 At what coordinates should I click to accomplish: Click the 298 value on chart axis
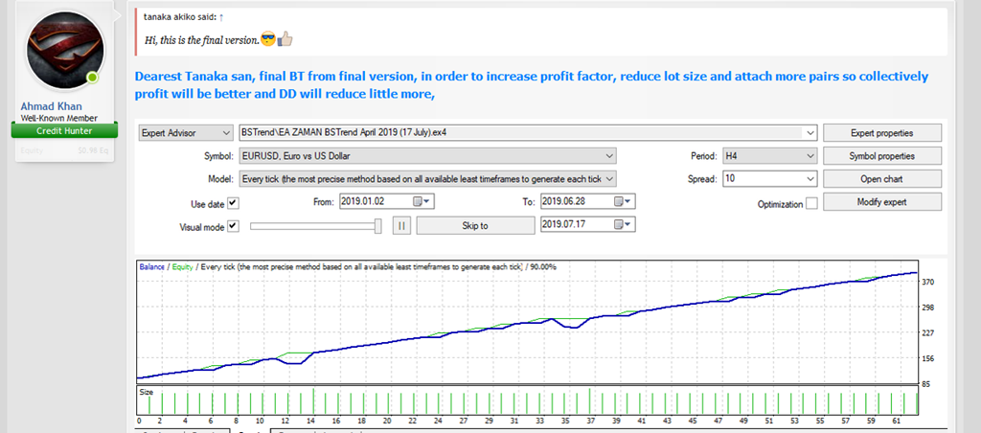[927, 308]
